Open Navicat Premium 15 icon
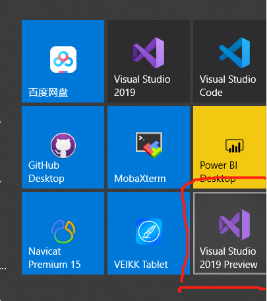Viewport: 267px width, 301px height. tap(63, 231)
